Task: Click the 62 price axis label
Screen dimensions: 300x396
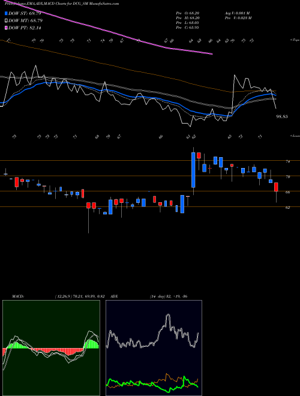Action: click(287, 208)
